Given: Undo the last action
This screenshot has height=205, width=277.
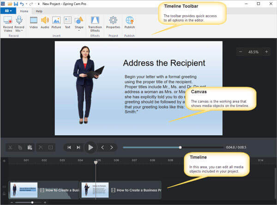Looking at the screenshot, I should tap(22, 4).
